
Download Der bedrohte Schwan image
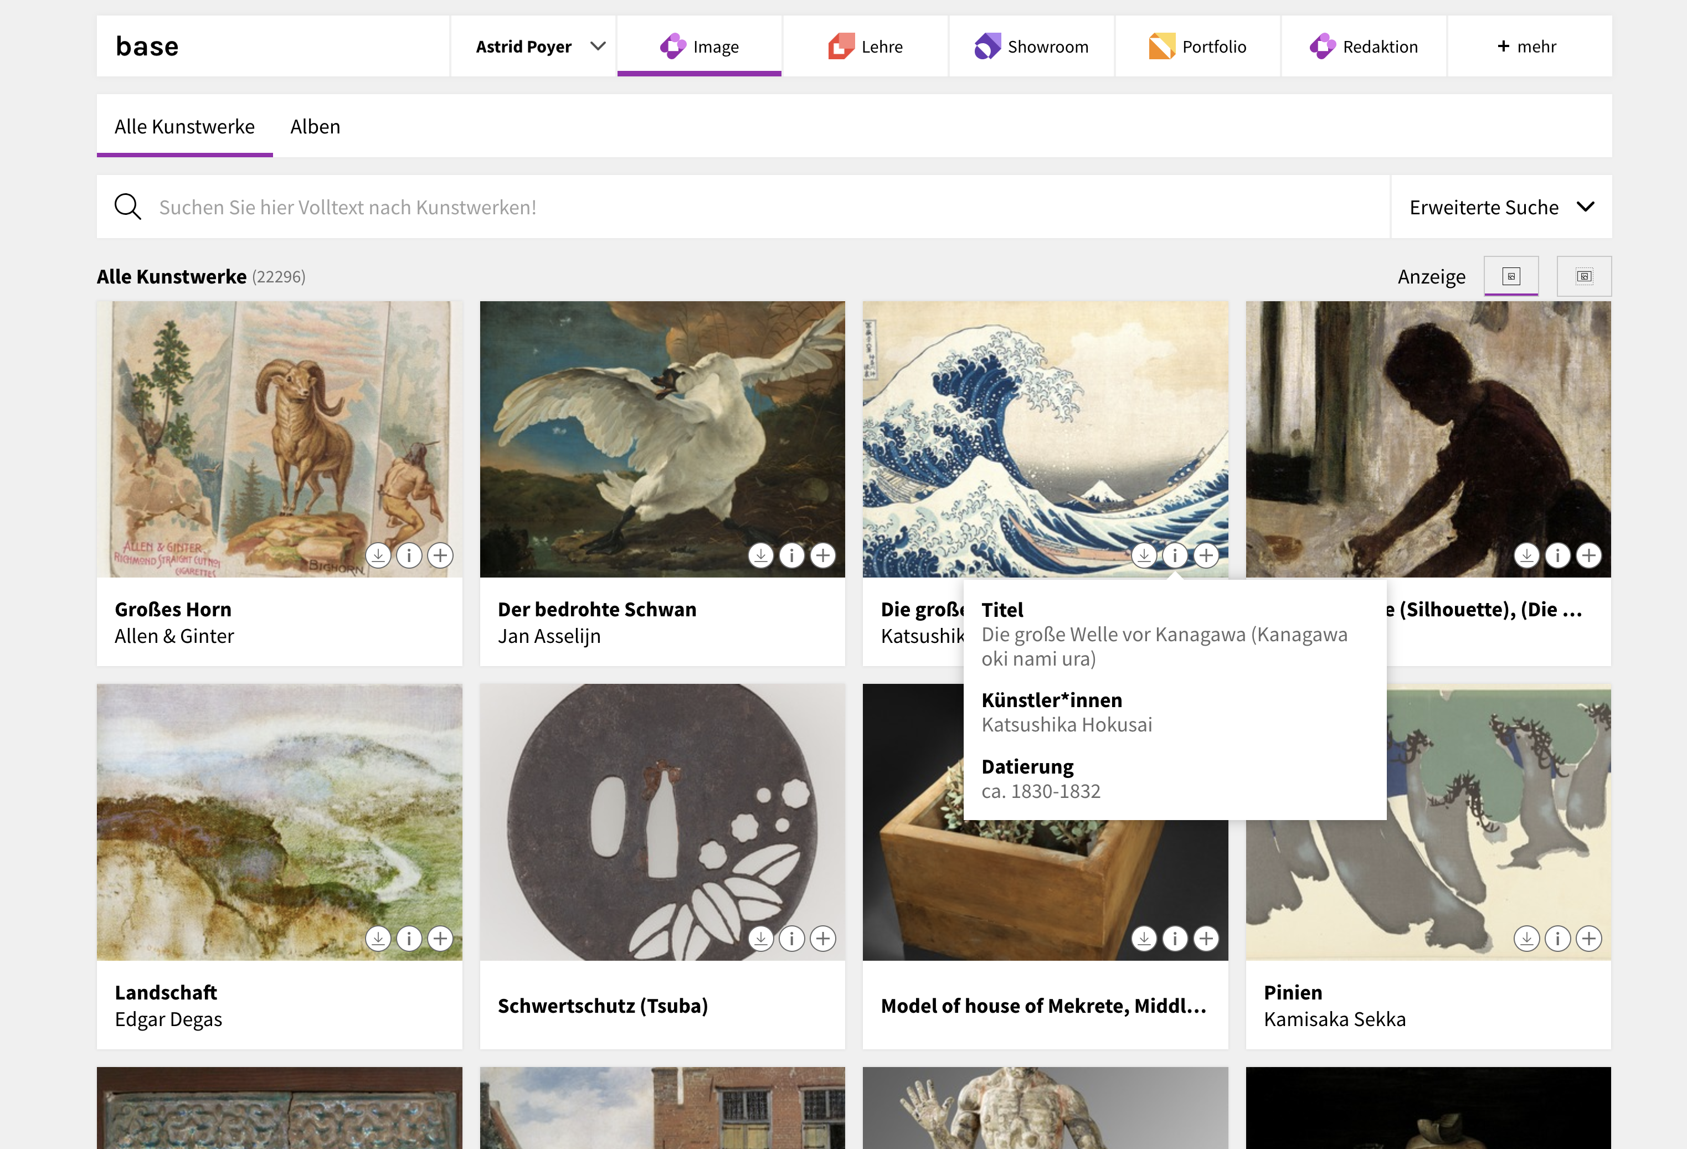click(x=761, y=555)
